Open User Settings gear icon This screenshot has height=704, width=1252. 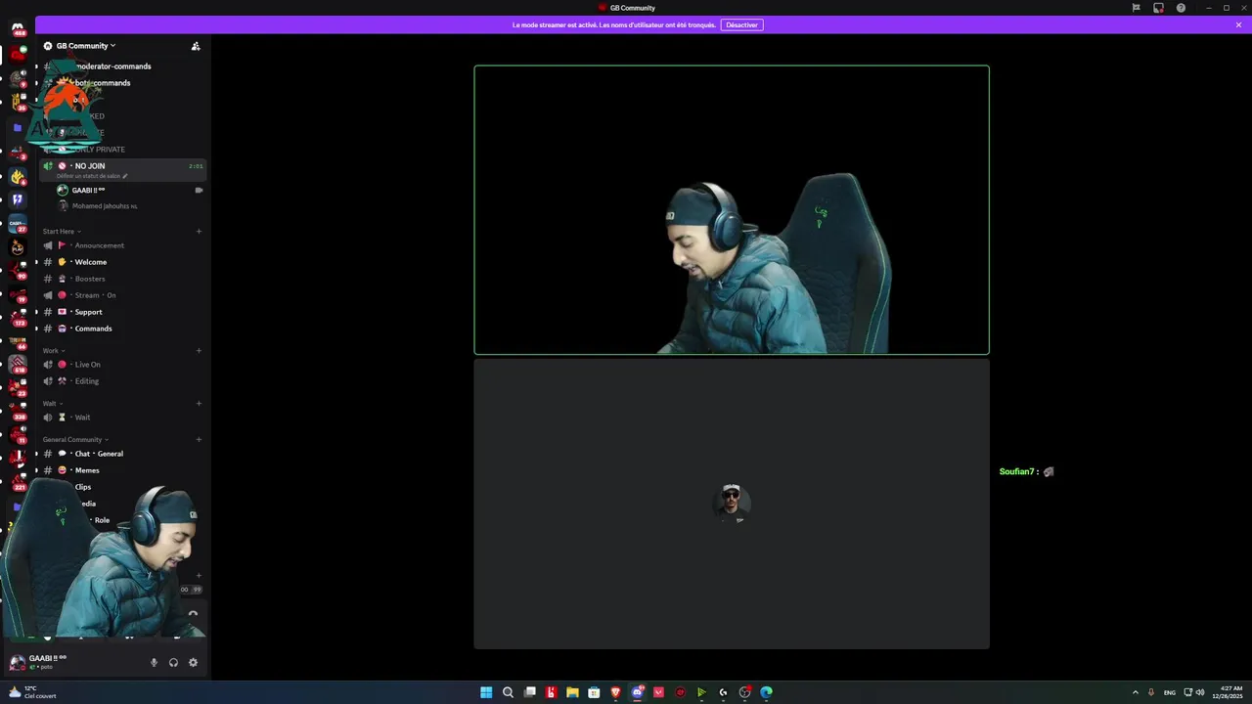[193, 662]
